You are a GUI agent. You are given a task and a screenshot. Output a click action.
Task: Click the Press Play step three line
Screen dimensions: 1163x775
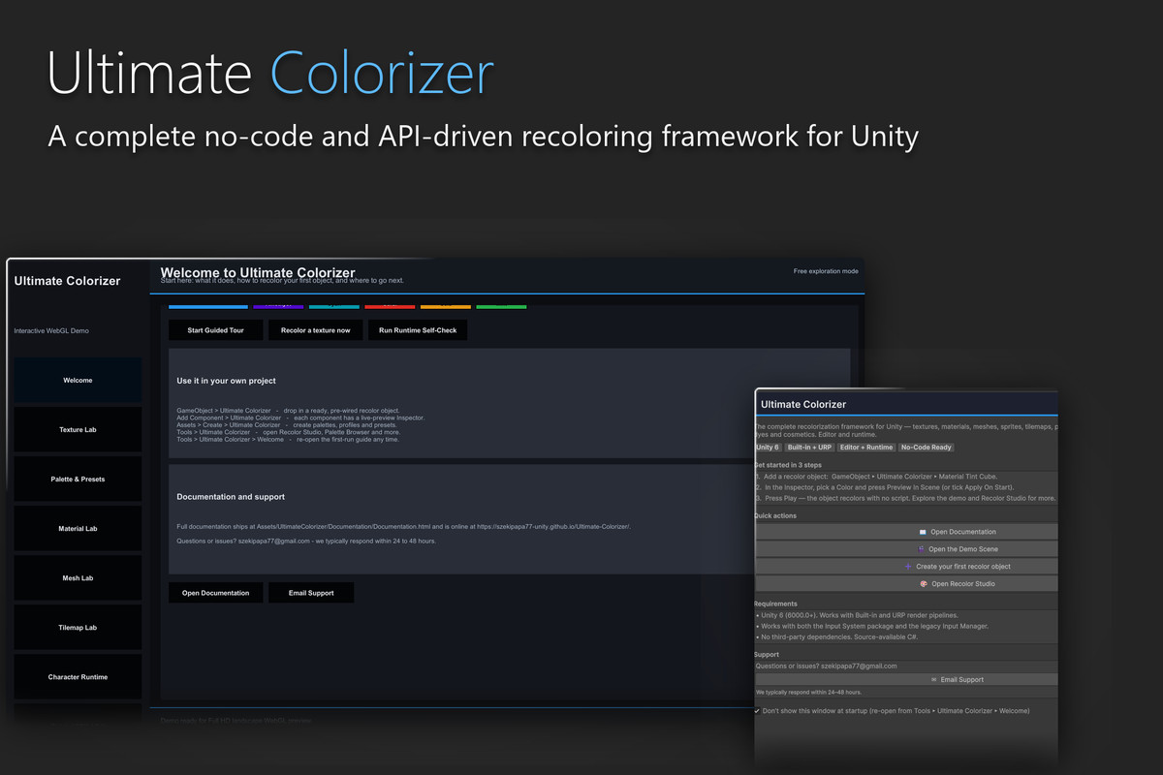905,498
